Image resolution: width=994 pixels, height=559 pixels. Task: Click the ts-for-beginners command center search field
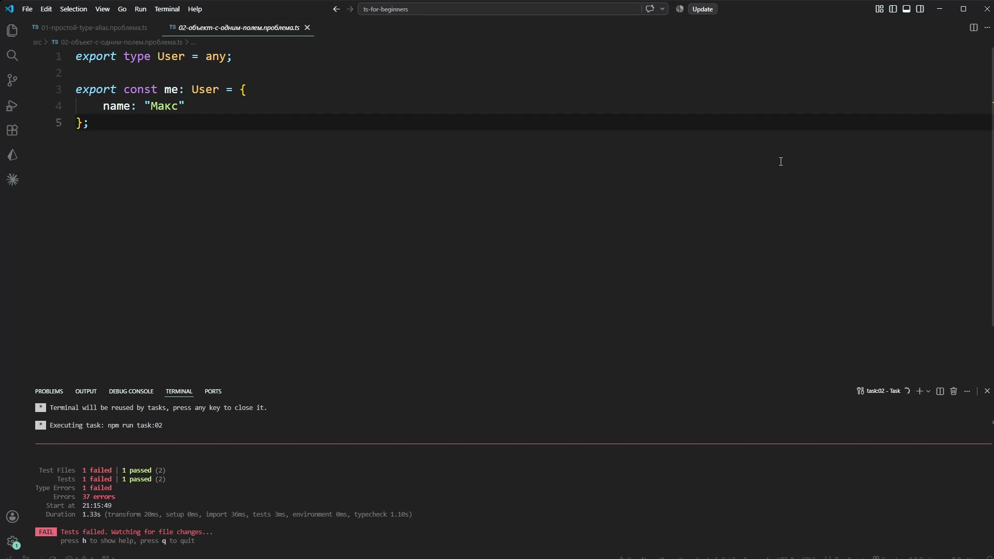(x=499, y=9)
